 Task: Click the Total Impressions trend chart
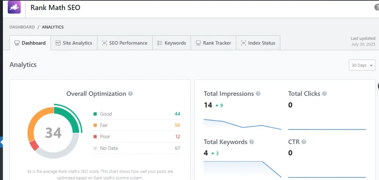click(242, 124)
